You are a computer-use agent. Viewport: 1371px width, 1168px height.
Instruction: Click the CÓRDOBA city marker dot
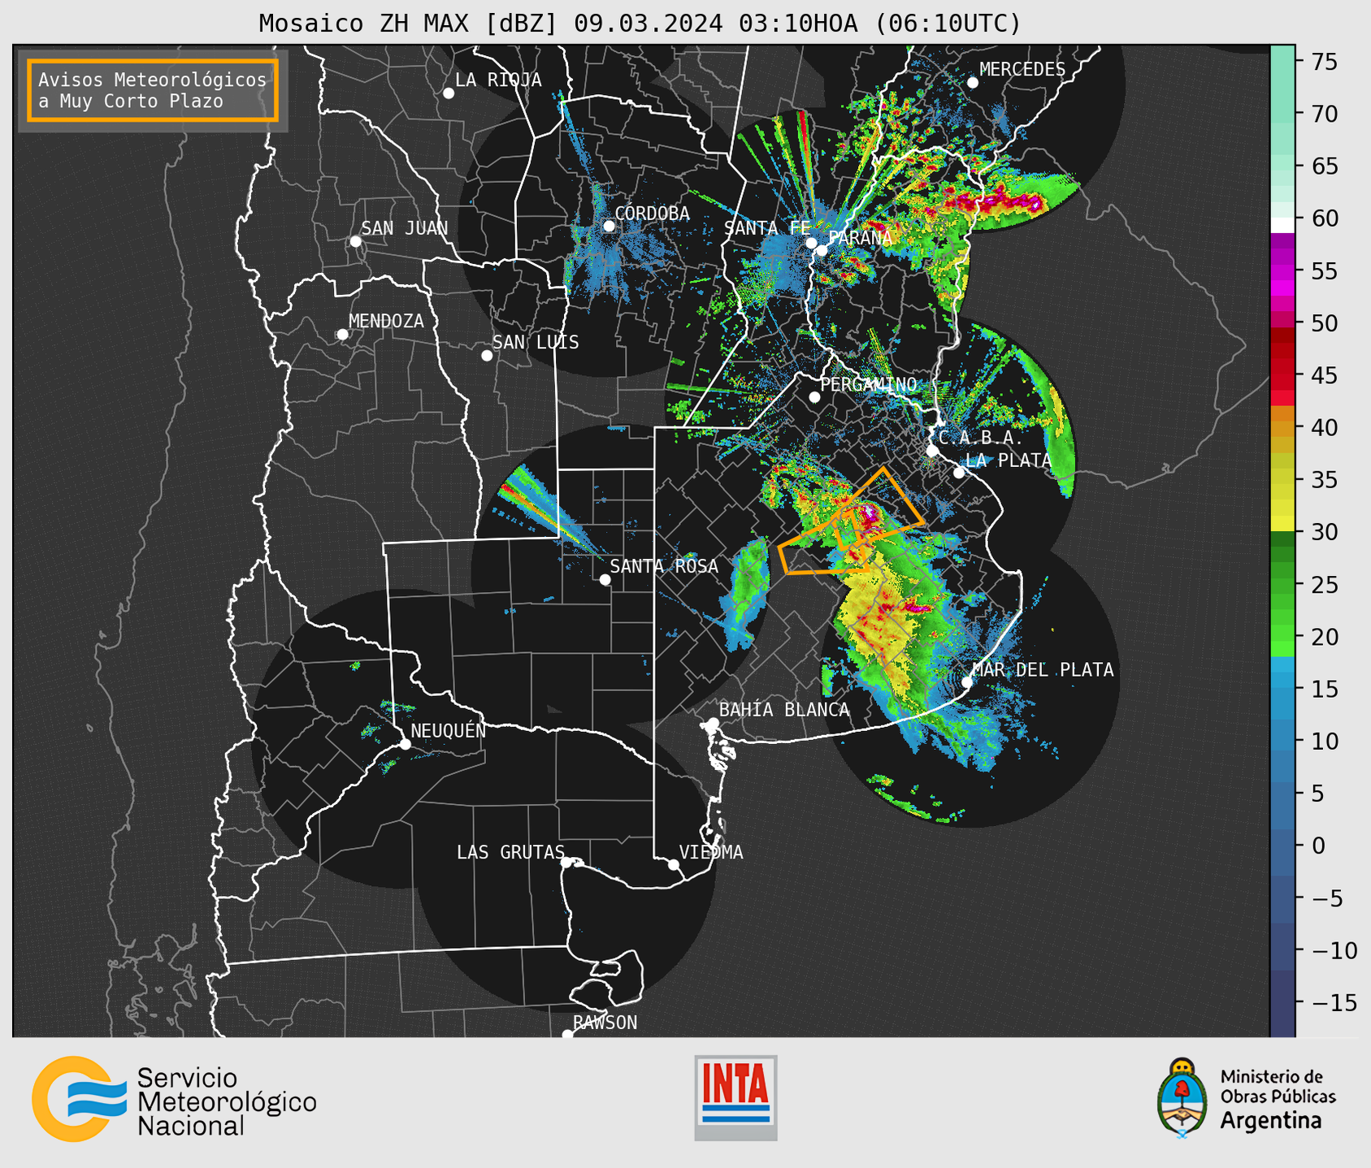609,226
